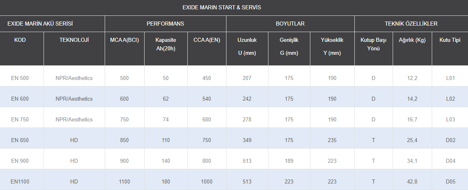Screen dimensions: 468x190
Task: Select capacity value 62 in EN 600 row
Action: click(166, 99)
